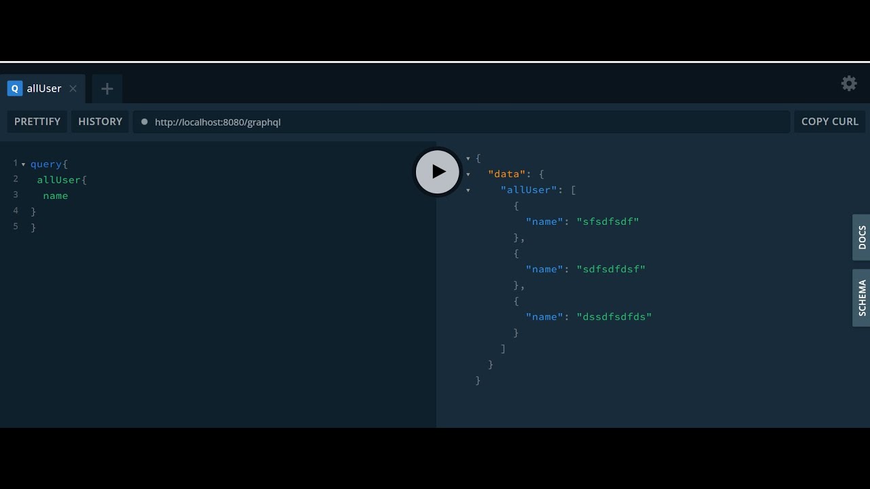The image size is (870, 489).
Task: Click the blue Q icon on the allUser tab
Action: (15, 88)
